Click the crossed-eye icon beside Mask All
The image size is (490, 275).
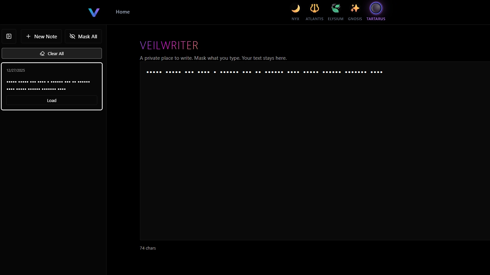tap(72, 36)
